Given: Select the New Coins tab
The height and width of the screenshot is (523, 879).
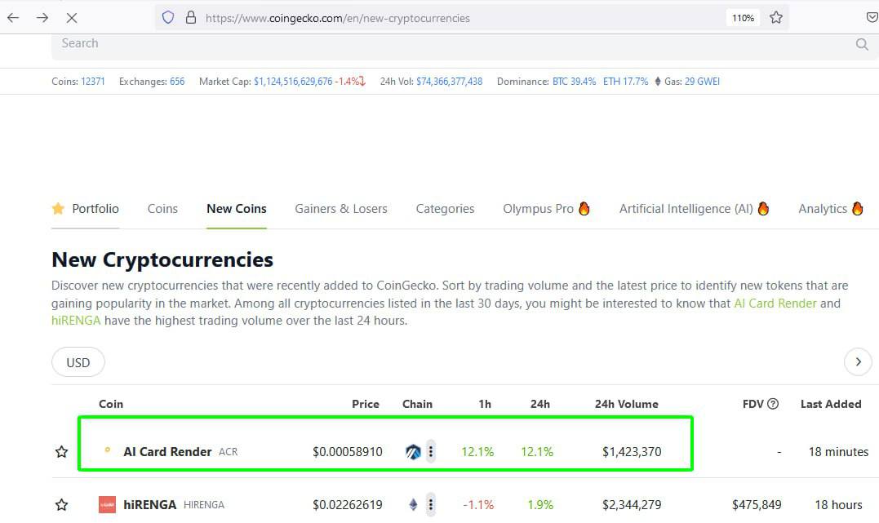Looking at the screenshot, I should click(237, 209).
